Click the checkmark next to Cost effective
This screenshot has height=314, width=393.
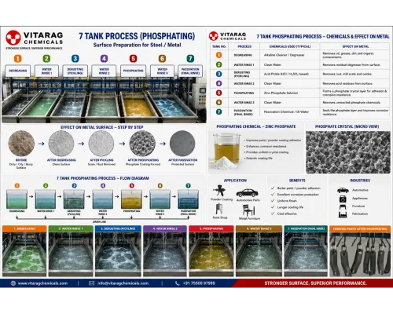(x=273, y=214)
